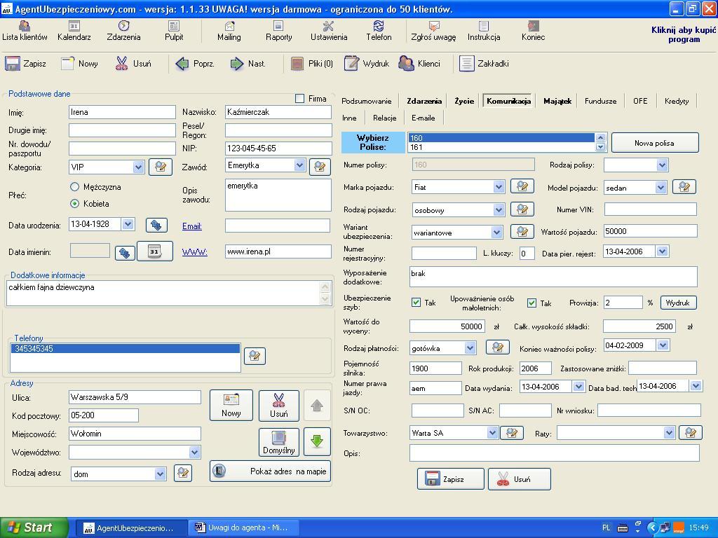718x538 pixels.
Task: Click the Wydruk print toolbar icon
Action: tap(367, 64)
